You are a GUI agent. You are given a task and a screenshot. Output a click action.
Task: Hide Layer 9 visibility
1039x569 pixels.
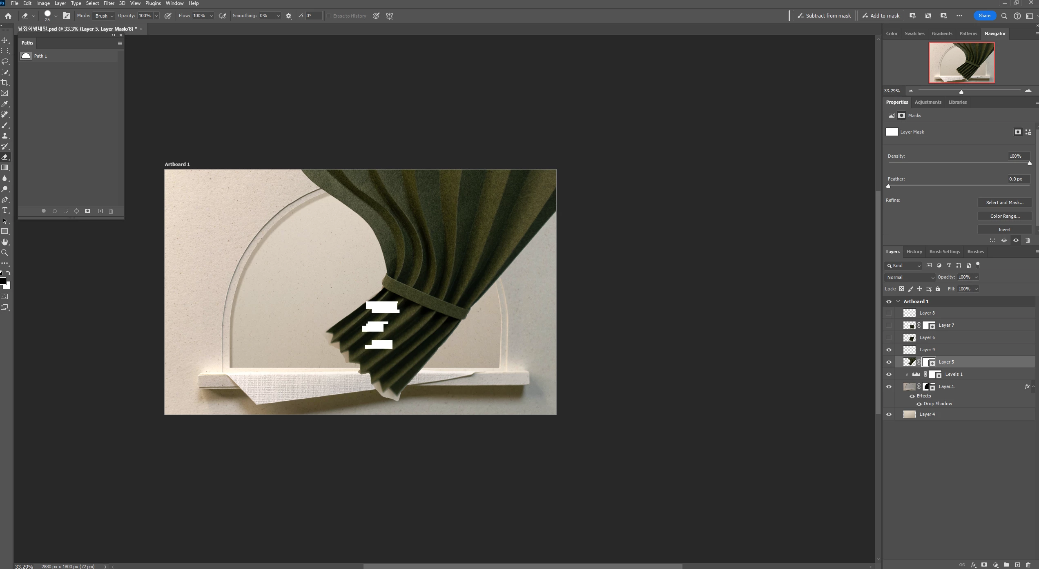889,350
